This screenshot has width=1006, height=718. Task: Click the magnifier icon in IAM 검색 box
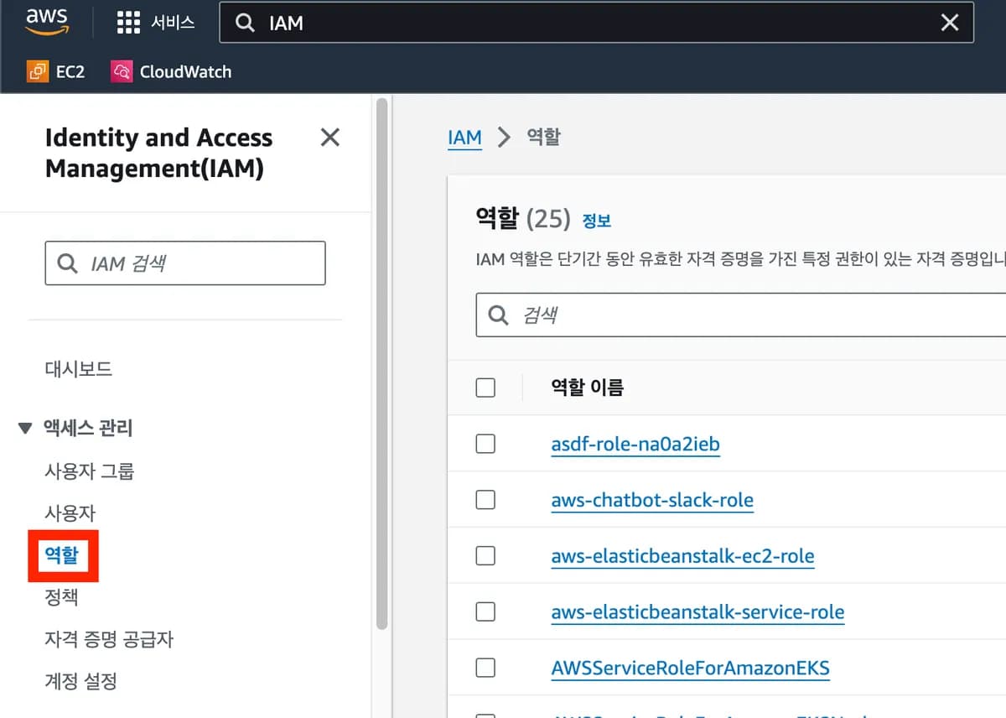67,263
